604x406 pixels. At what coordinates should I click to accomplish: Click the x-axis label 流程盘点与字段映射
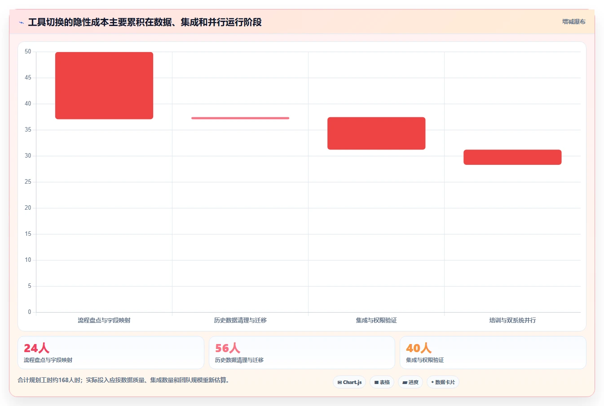[104, 320]
